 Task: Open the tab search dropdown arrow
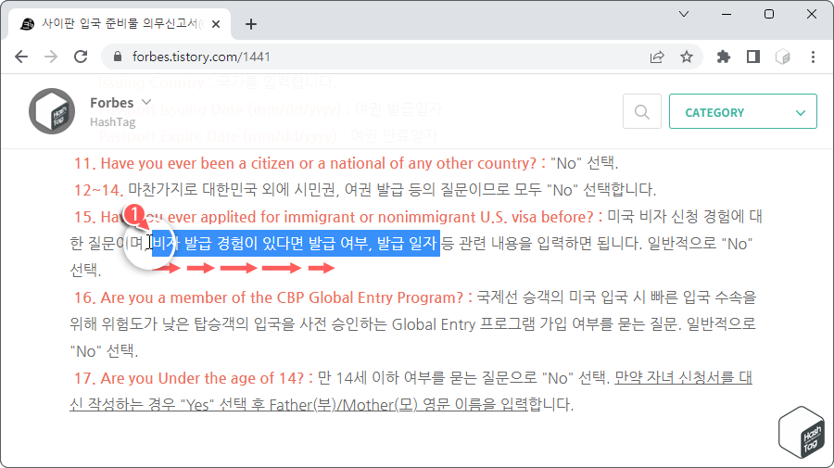point(684,14)
